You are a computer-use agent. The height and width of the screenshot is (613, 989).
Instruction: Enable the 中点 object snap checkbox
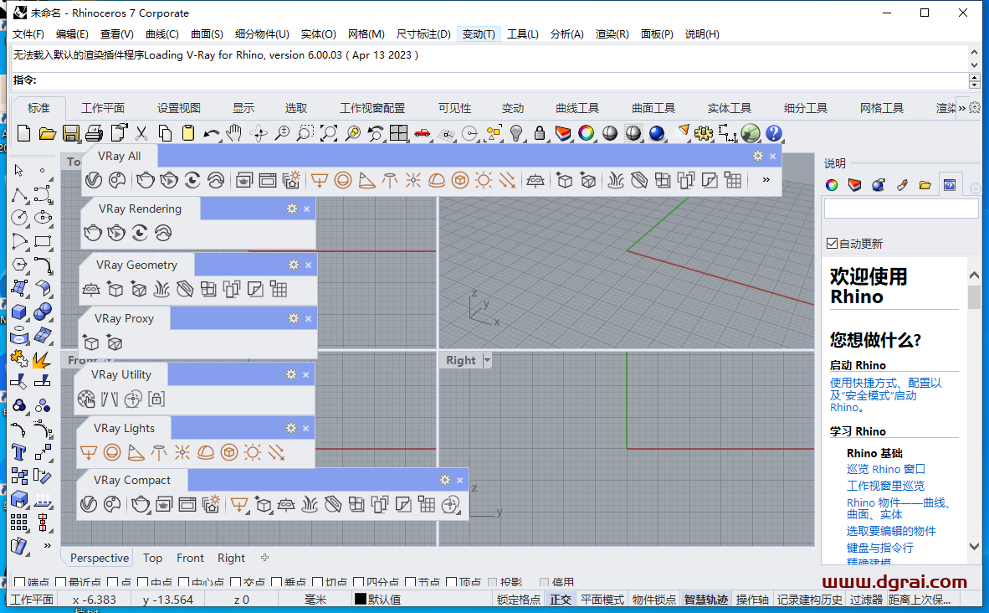pos(142,583)
